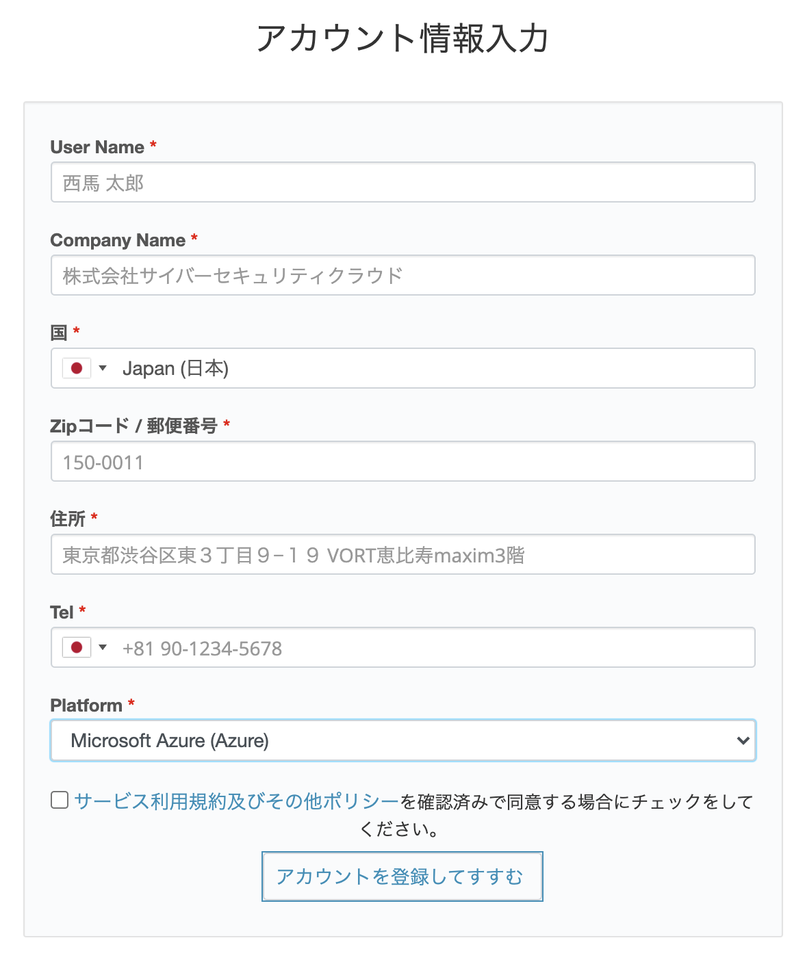The height and width of the screenshot is (962, 805).
Task: Click the Company Name label
Action: (118, 240)
